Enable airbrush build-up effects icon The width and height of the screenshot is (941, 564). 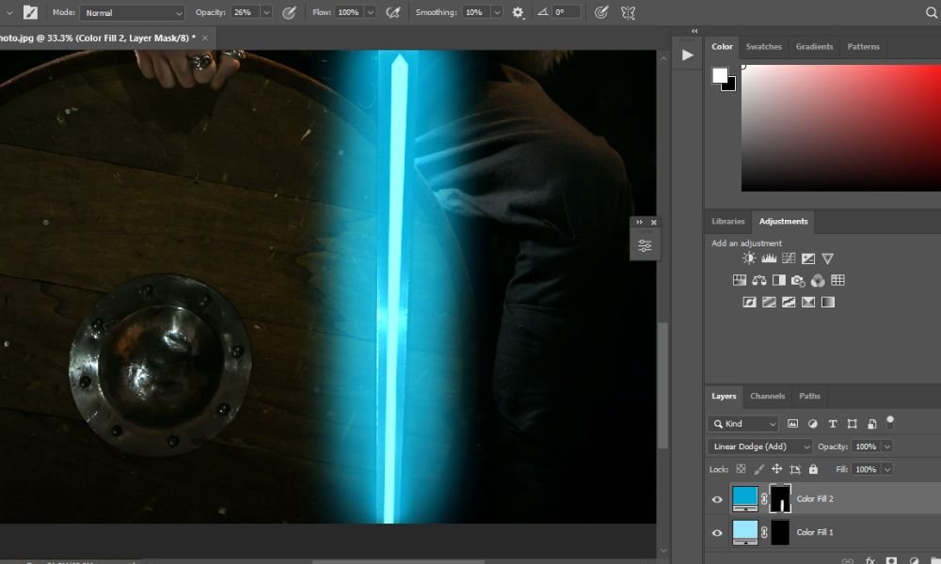click(x=393, y=12)
